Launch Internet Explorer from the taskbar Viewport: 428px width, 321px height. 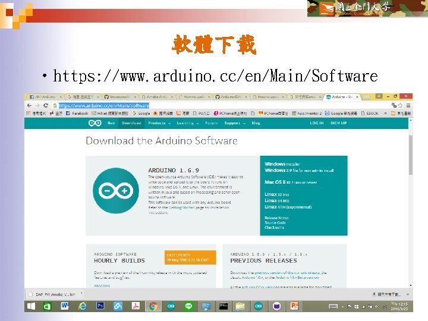82,306
